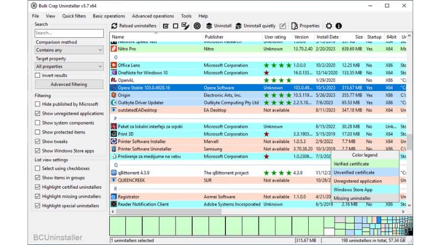Uncheck Highlight special uninstallers
The image size is (441, 245).
point(37,206)
